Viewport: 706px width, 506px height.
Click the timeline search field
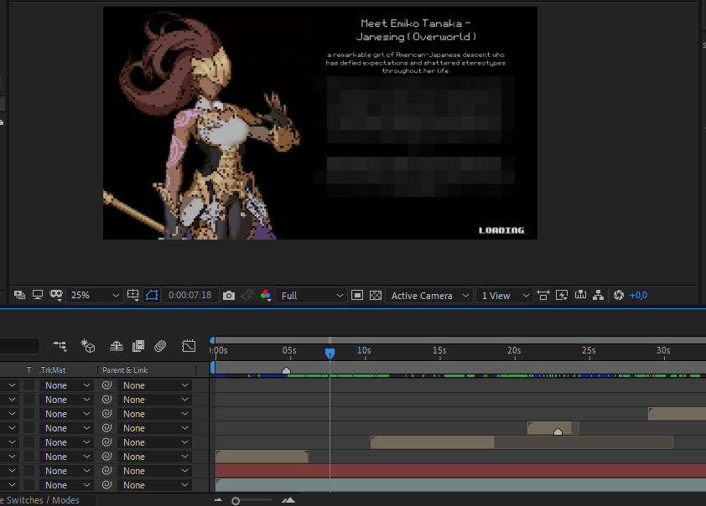tap(19, 346)
